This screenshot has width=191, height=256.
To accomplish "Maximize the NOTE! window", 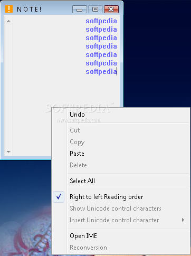I will (96, 9).
